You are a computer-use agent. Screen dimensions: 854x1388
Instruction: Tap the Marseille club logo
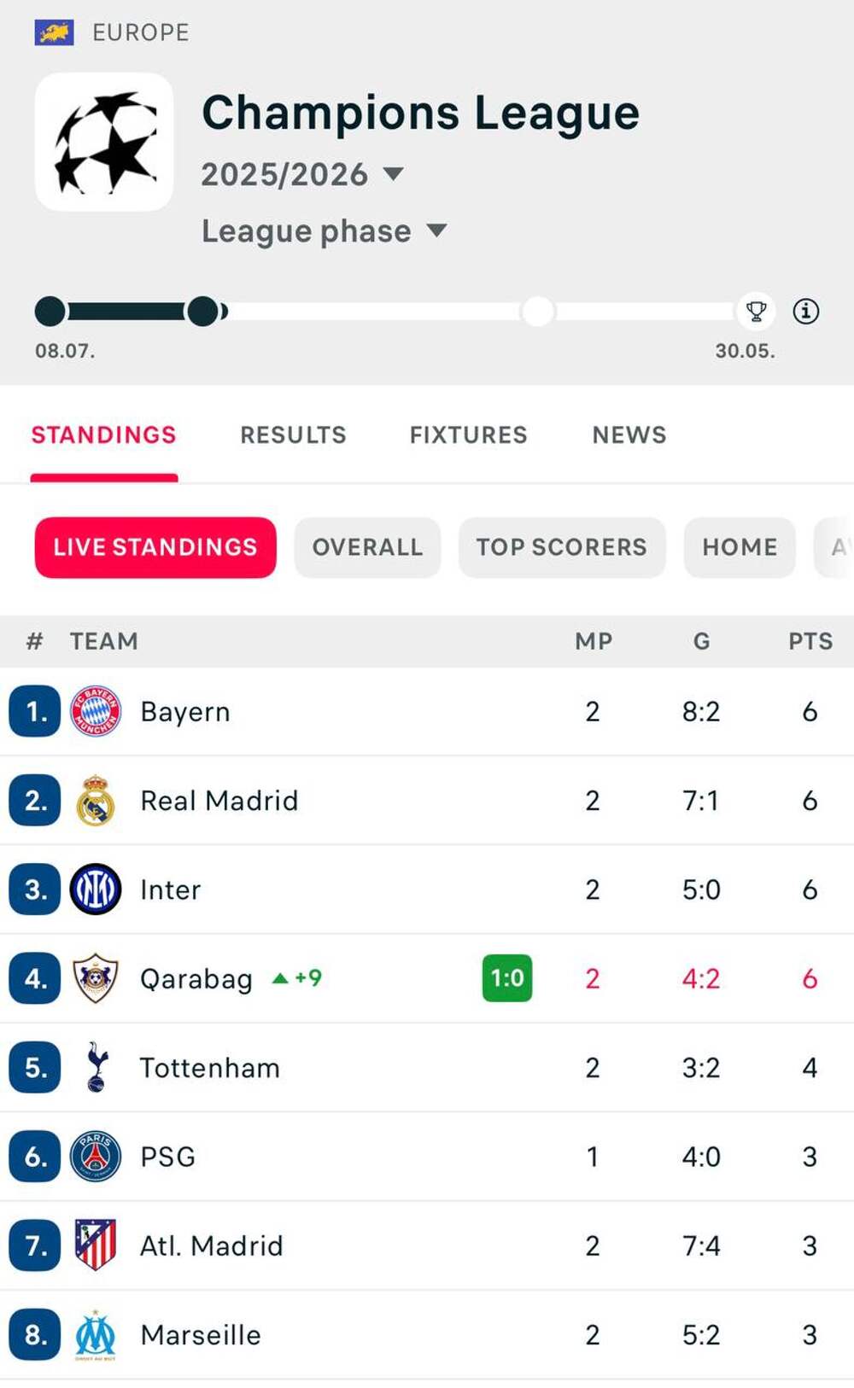pos(96,1335)
